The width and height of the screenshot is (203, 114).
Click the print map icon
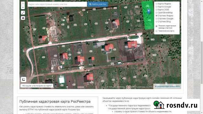click(x=23, y=18)
